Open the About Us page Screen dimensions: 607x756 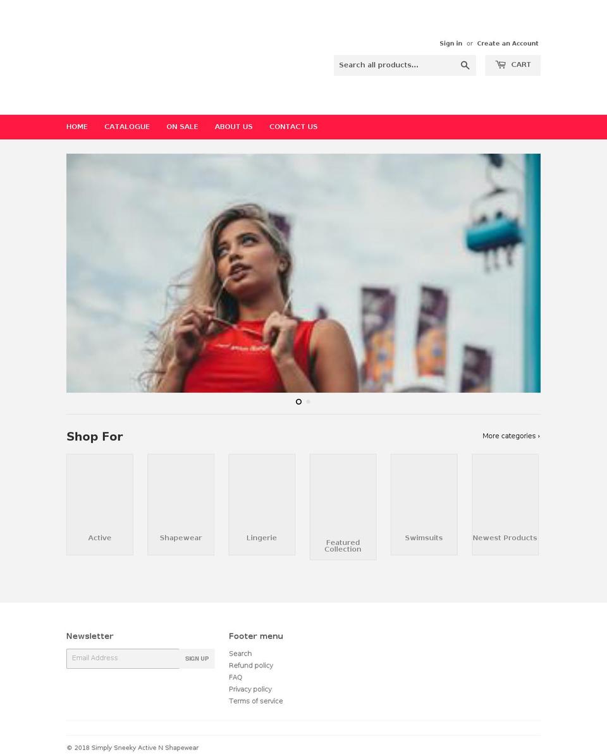[234, 127]
